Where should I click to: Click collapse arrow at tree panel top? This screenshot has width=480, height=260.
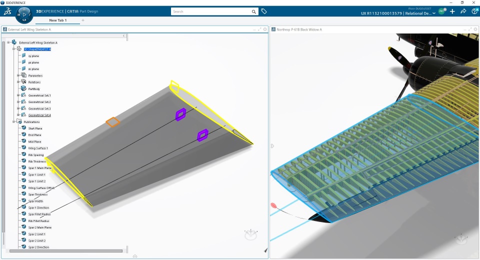124,36
